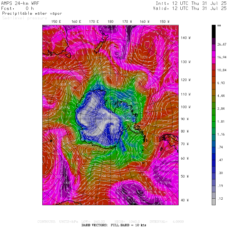Click the 4.44 color bar value
This screenshot has height=228, width=228.
[x=221, y=96]
